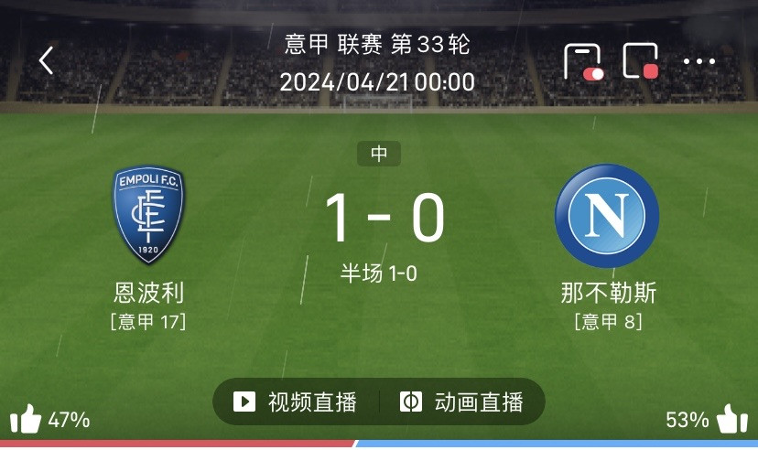Tap the red segment of the vote bar

(178, 444)
